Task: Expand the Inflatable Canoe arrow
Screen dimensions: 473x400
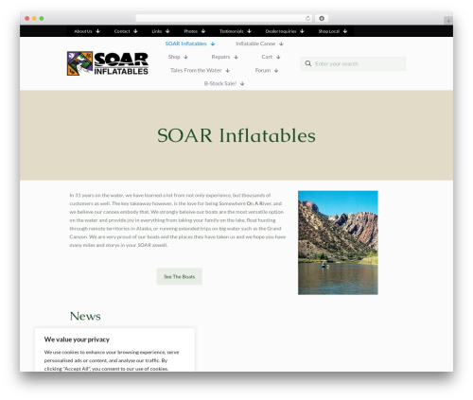Action: pos(281,43)
